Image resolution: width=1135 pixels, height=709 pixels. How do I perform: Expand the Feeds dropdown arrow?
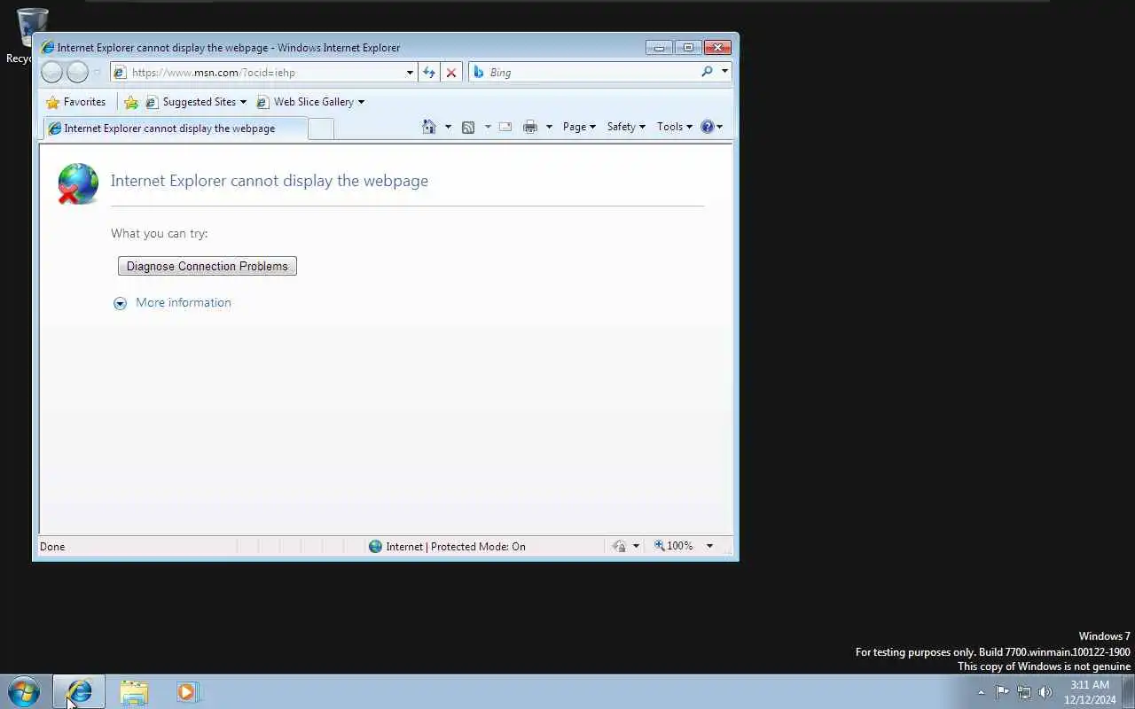[x=488, y=127]
